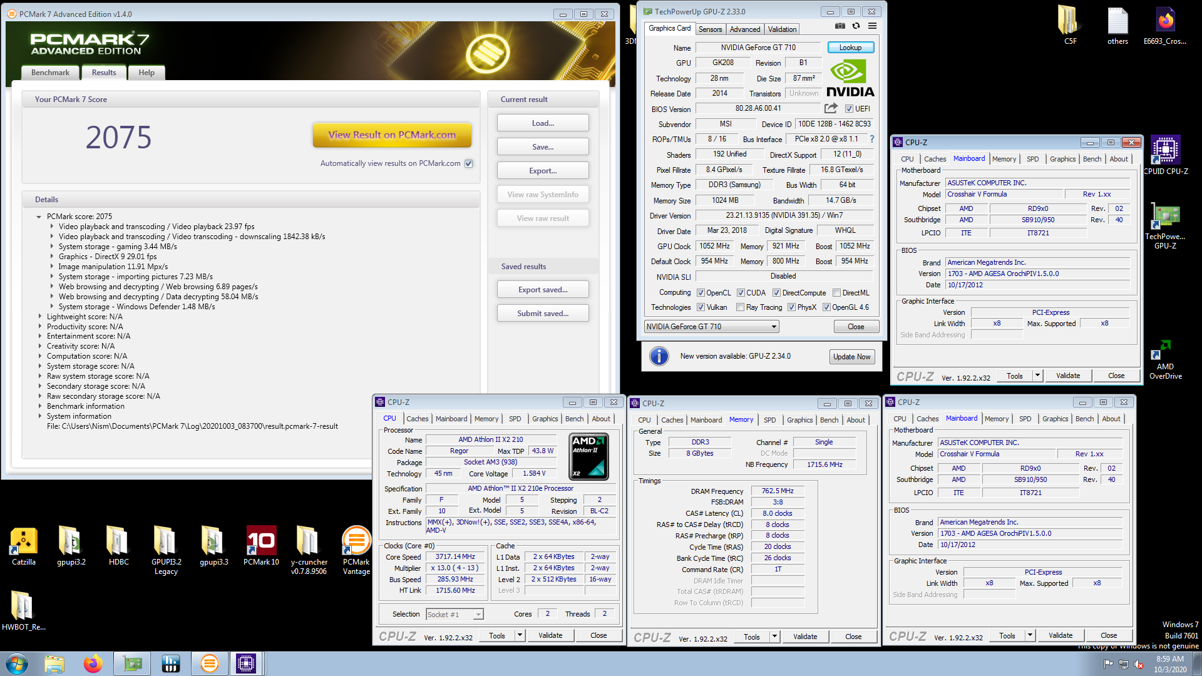The height and width of the screenshot is (676, 1202).
Task: Open AMD OverDrive desktop shortcut
Action: tap(1165, 360)
